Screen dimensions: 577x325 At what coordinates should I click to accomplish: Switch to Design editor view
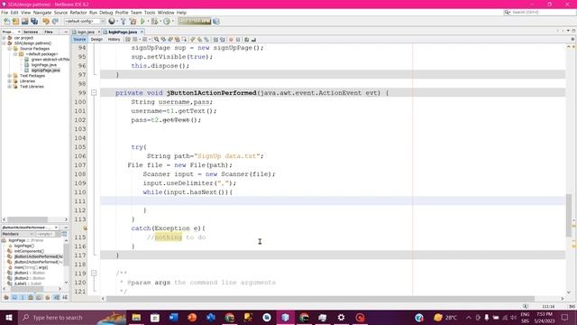click(96, 40)
